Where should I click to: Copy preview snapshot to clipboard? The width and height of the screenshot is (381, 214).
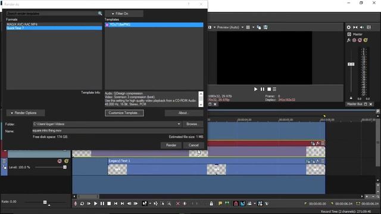[x=259, y=27]
